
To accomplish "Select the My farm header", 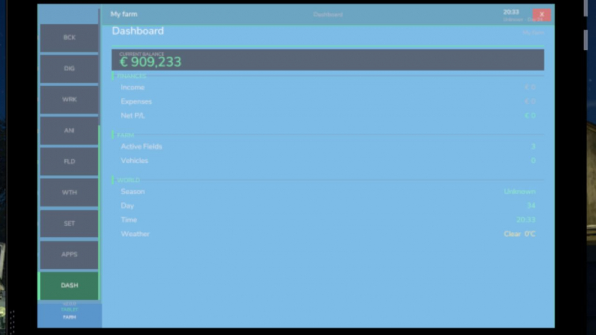I will point(124,14).
